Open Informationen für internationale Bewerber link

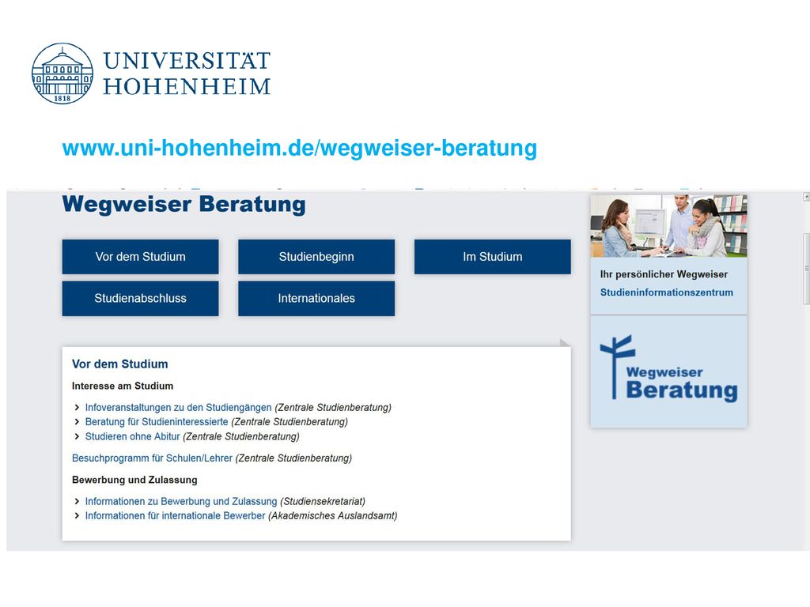tap(175, 515)
